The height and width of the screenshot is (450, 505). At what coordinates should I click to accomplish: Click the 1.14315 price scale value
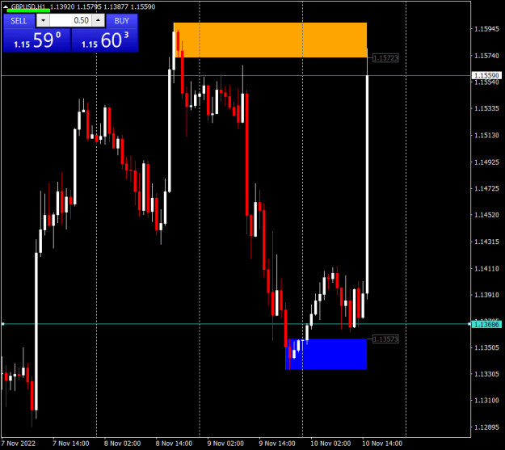pyautogui.click(x=486, y=242)
